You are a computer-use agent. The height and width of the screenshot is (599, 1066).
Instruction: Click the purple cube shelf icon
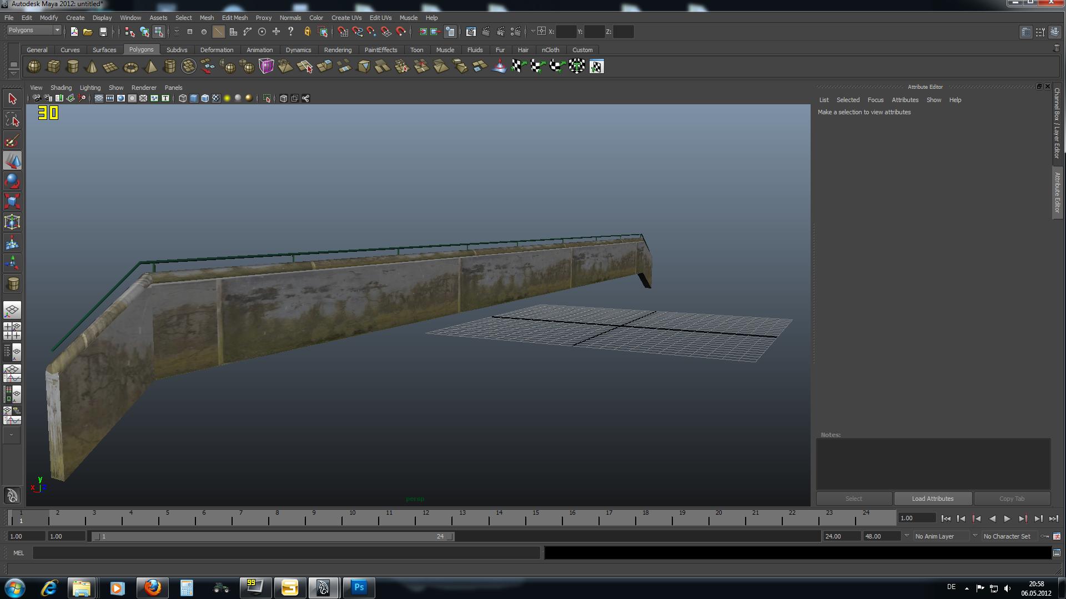pyautogui.click(x=266, y=67)
